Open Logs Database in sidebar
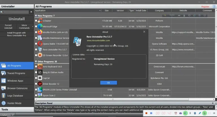217x117 pixels. pyautogui.click(x=17, y=96)
